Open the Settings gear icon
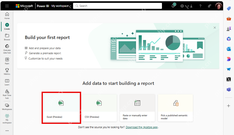234x135 pixels. click(182, 6)
